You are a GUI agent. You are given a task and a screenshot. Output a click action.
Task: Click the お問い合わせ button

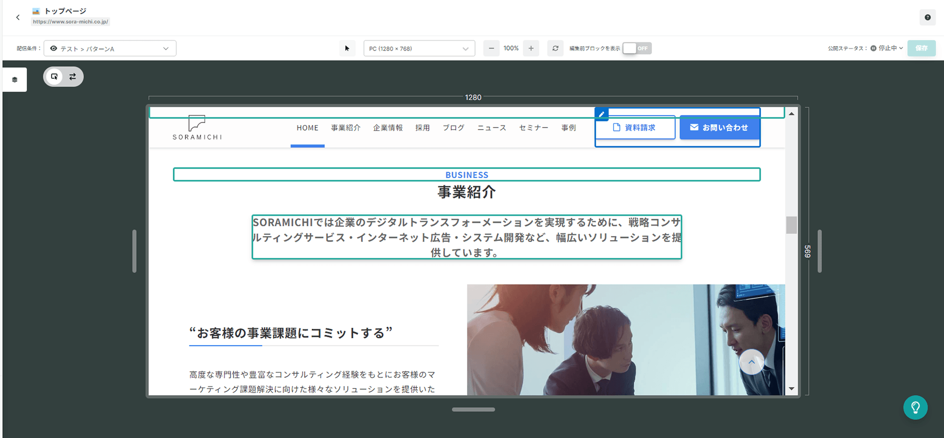719,128
